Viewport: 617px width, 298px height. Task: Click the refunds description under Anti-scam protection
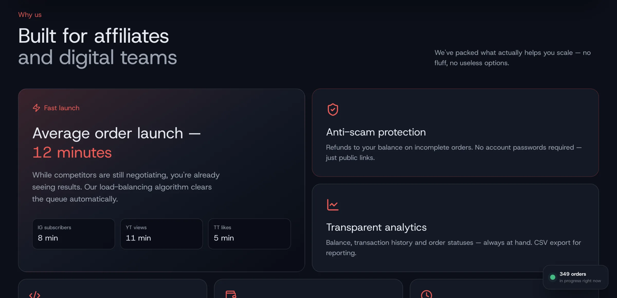pos(454,152)
